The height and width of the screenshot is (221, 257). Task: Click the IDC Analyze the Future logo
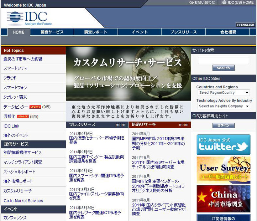29,19
